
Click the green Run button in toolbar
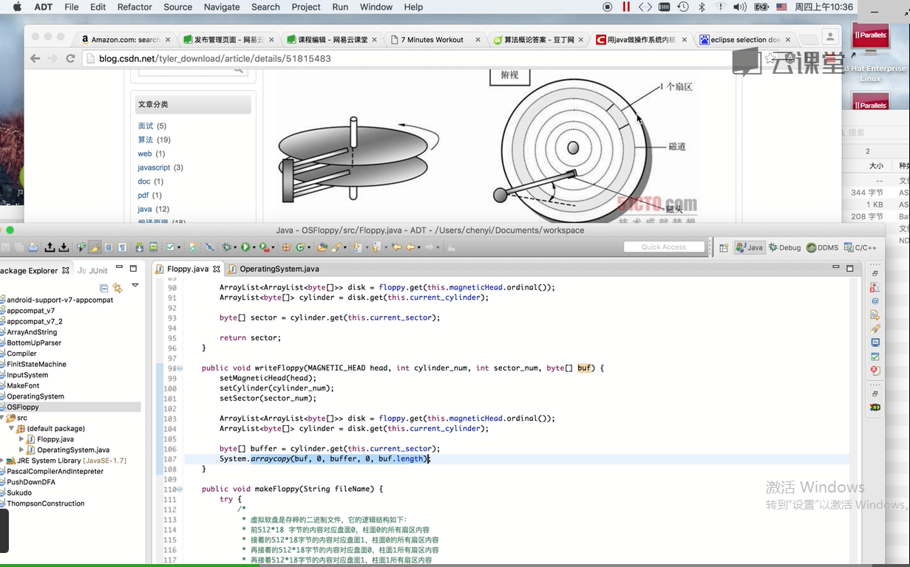pos(245,247)
